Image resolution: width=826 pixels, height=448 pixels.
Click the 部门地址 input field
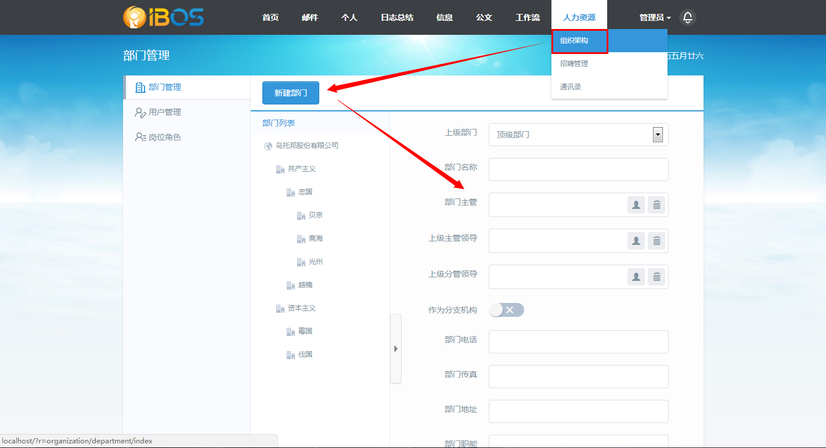[x=579, y=411]
